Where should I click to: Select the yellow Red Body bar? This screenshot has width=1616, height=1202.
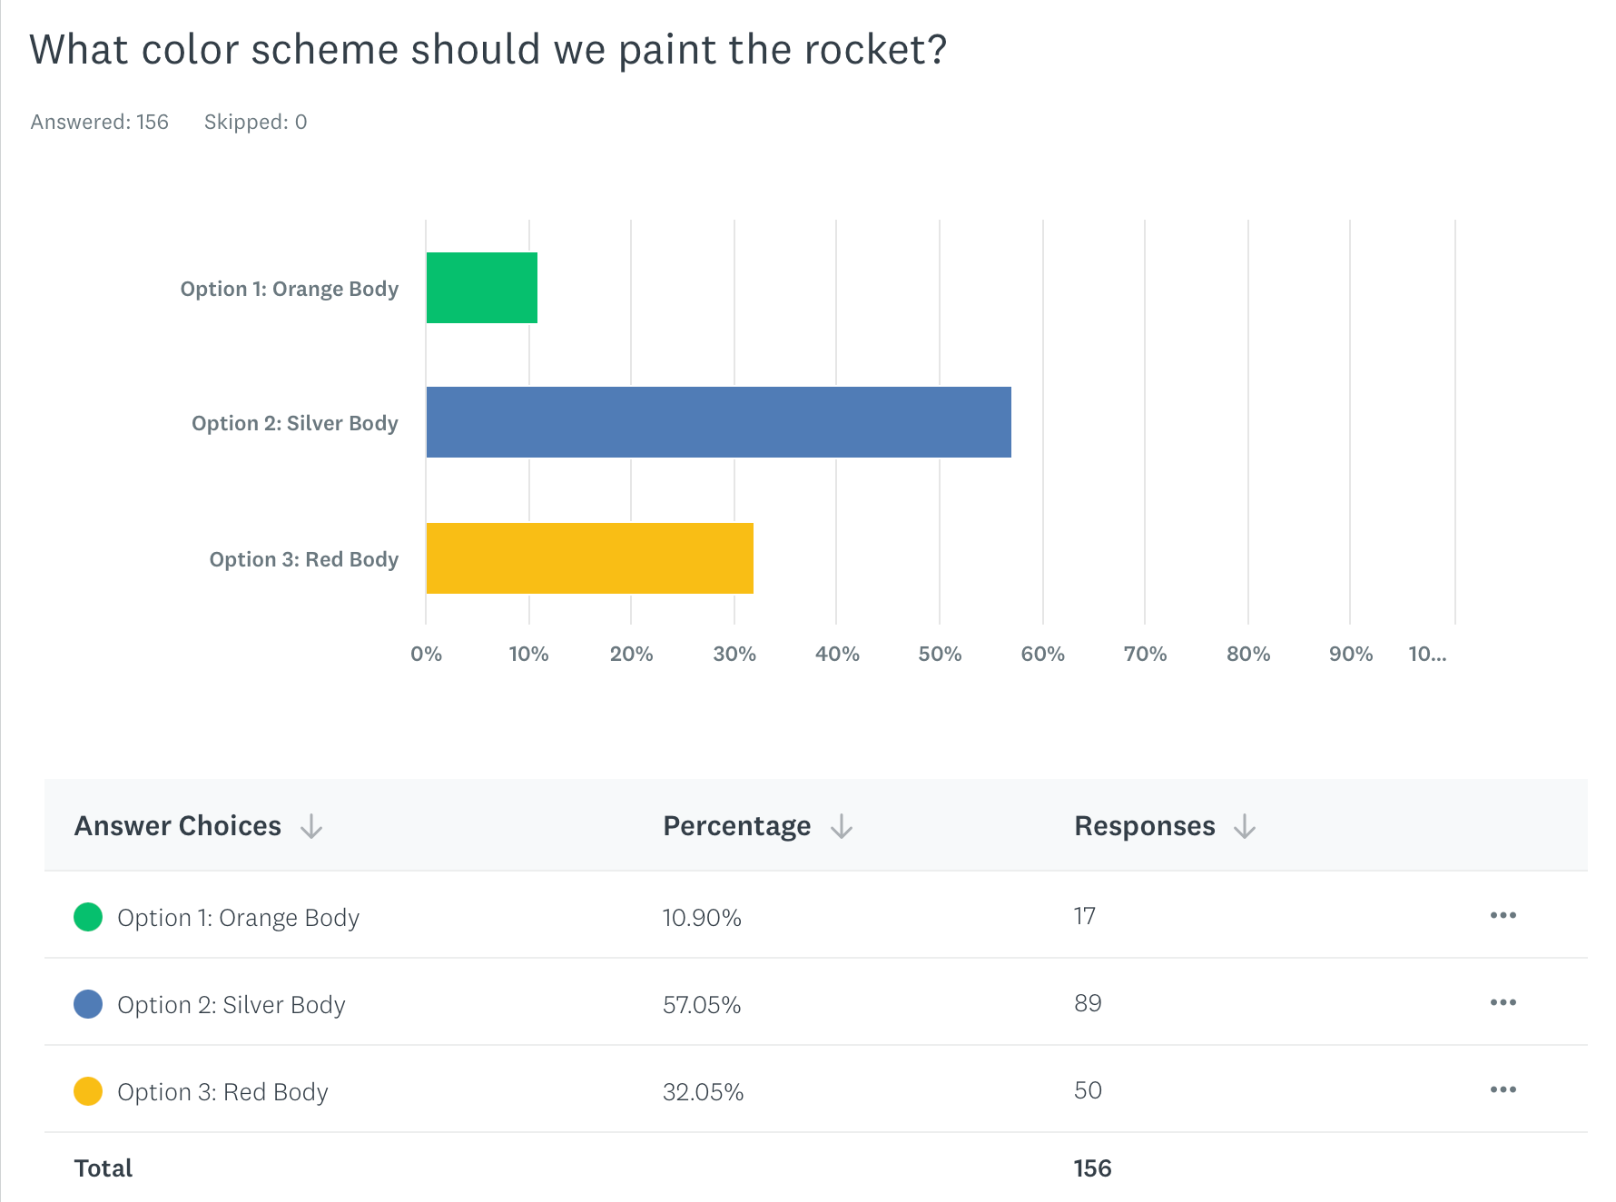coord(589,558)
